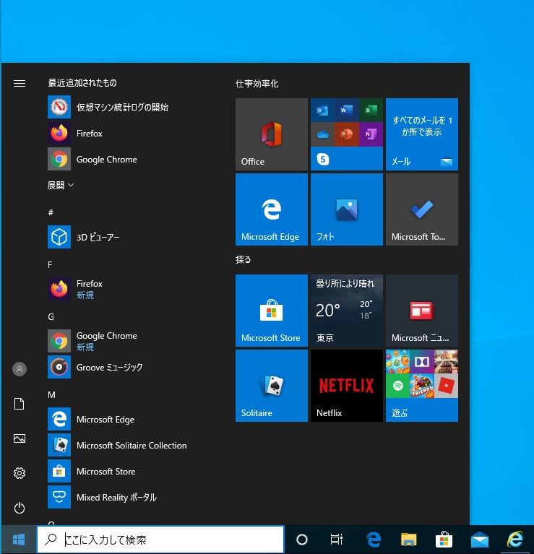
Task: Open Groove ミュージック app
Action: 122,367
